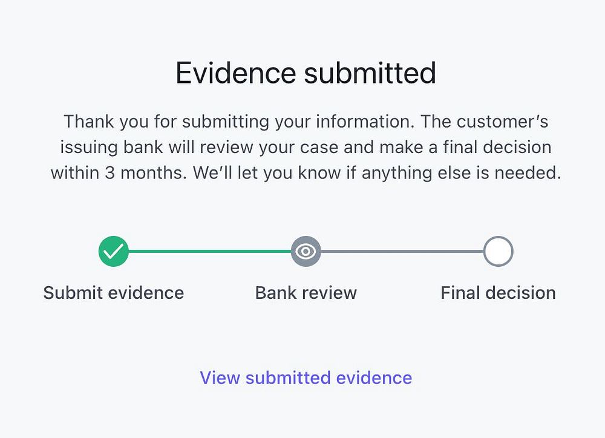Click the green completed progress line

(209, 251)
